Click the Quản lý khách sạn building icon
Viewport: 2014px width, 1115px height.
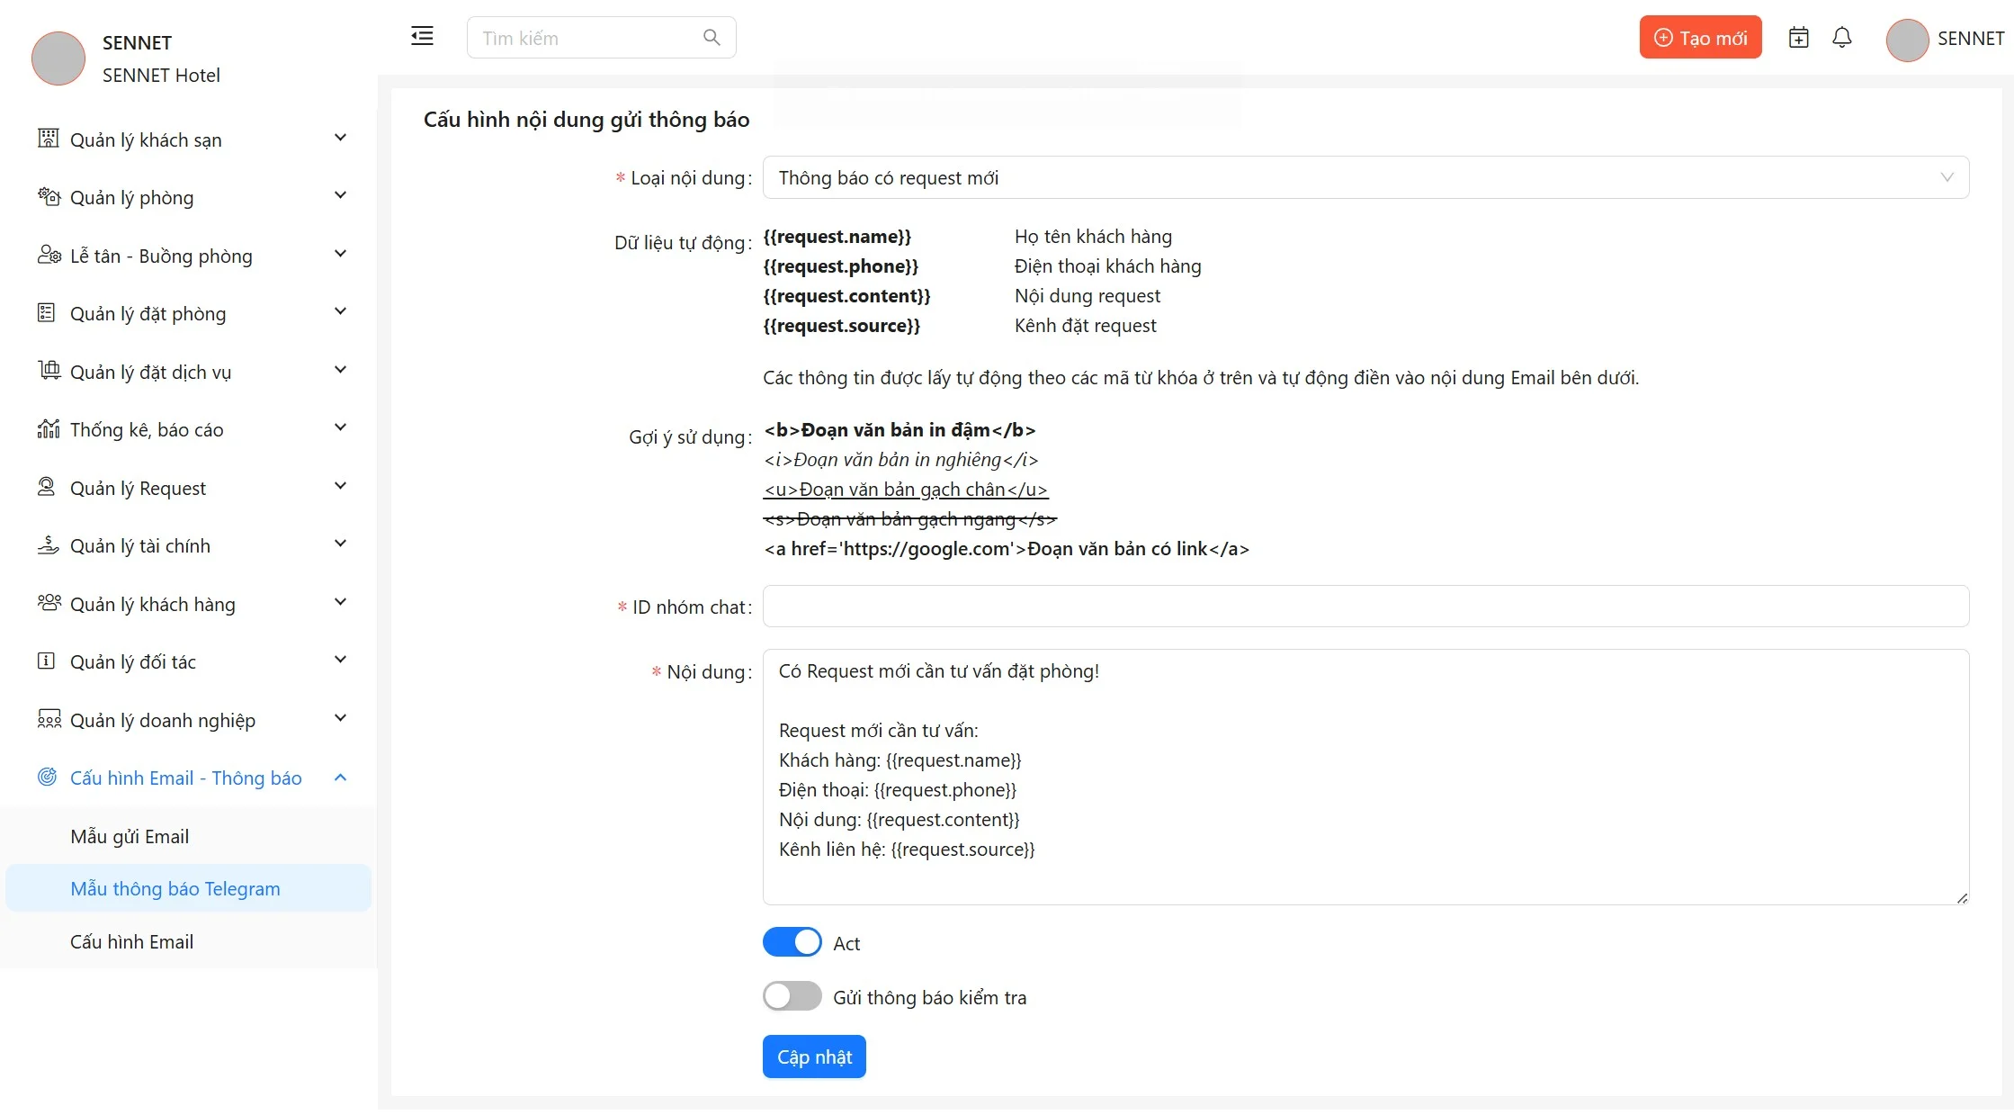pyautogui.click(x=48, y=139)
